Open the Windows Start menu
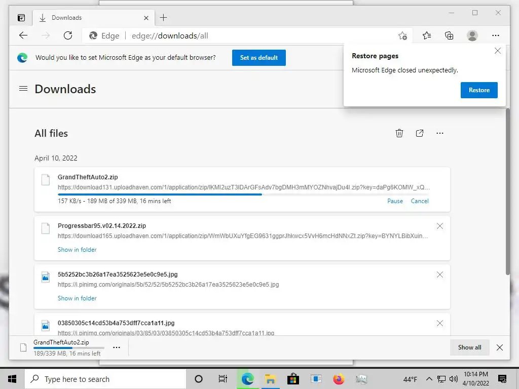 tap(12, 379)
